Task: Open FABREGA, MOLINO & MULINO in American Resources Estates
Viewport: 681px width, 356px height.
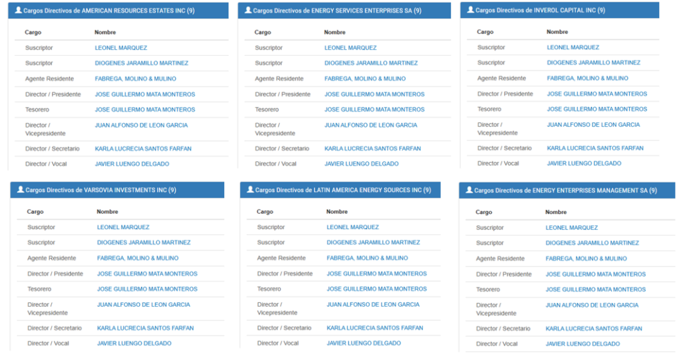Action: pyautogui.click(x=136, y=78)
